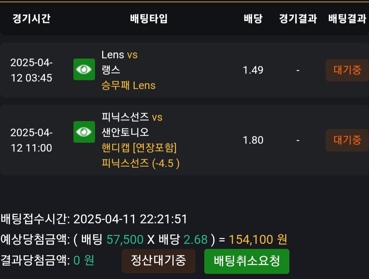Select the 배팅결과 column header
Screen dimensions: 369x279
(347, 18)
